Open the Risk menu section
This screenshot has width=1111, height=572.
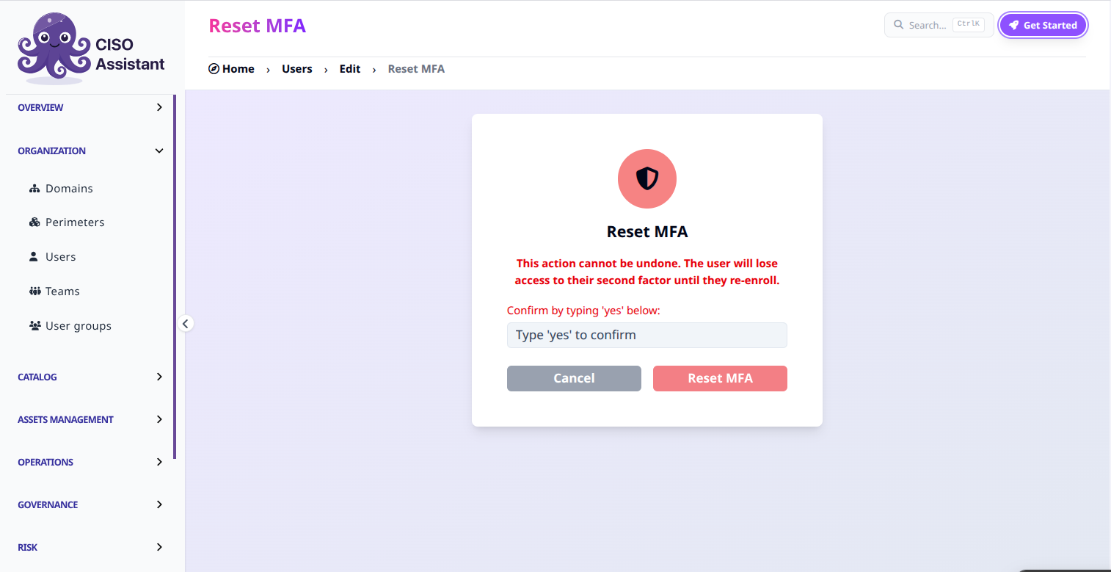coord(91,547)
